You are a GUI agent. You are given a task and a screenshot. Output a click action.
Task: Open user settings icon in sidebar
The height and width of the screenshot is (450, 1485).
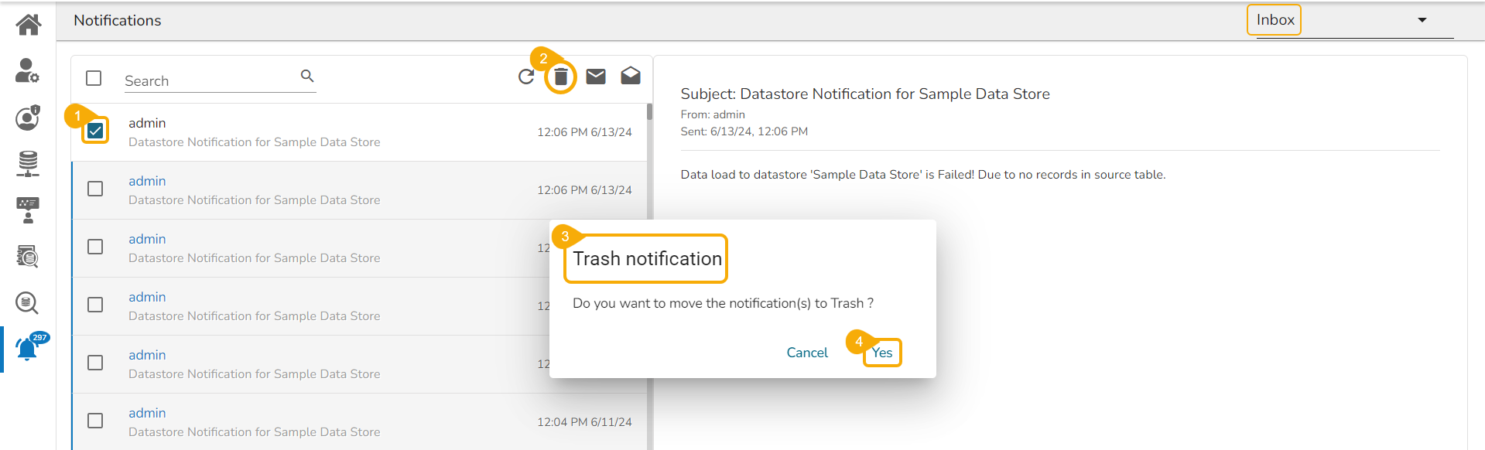(27, 70)
